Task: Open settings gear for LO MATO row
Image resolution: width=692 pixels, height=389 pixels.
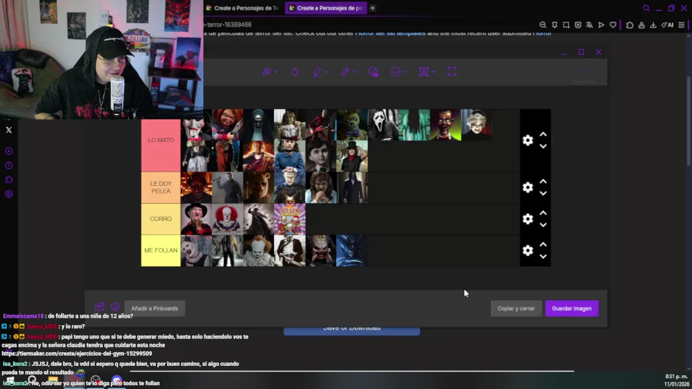Action: (x=528, y=140)
